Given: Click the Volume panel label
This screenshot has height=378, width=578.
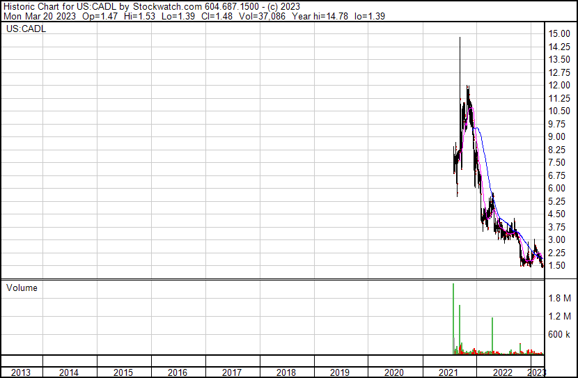Looking at the screenshot, I should pos(22,288).
